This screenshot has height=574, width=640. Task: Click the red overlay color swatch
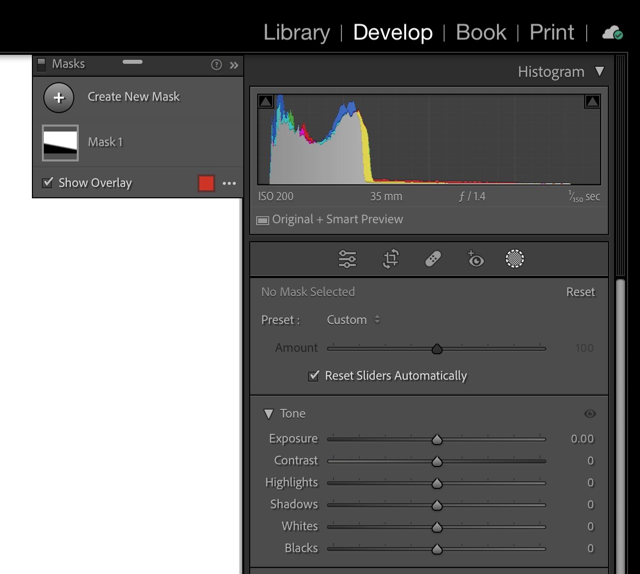point(206,183)
